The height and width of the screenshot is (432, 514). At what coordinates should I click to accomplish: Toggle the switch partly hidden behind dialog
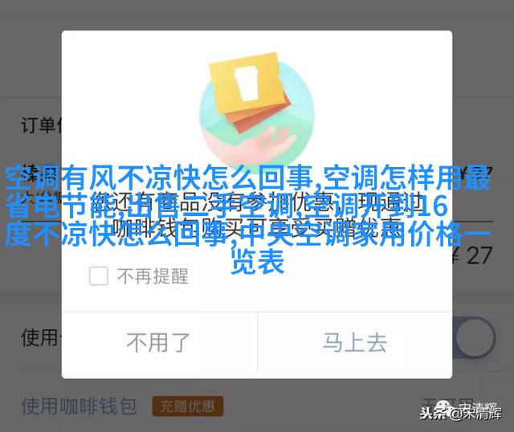(x=474, y=337)
